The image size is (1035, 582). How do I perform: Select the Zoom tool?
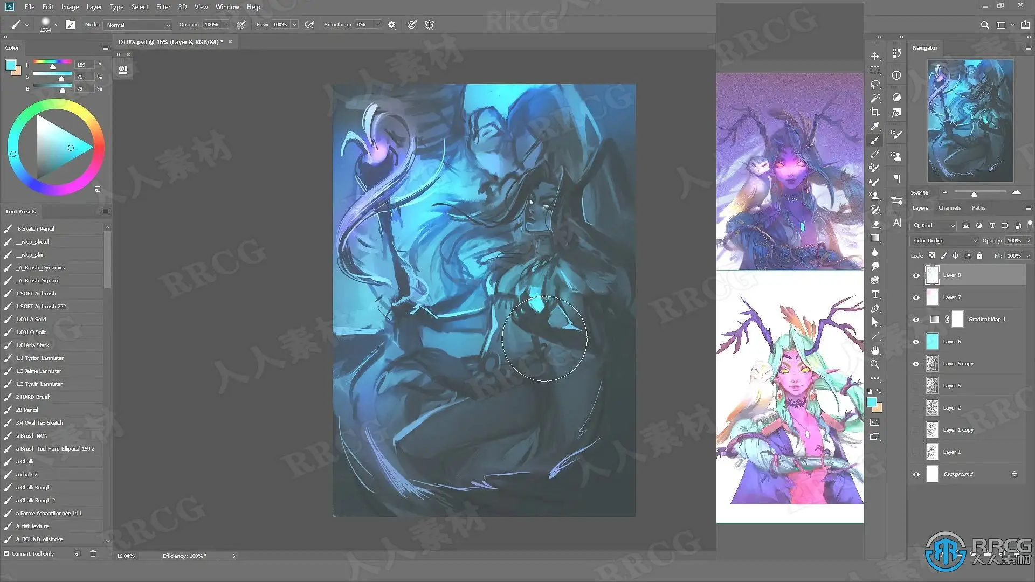coord(875,364)
